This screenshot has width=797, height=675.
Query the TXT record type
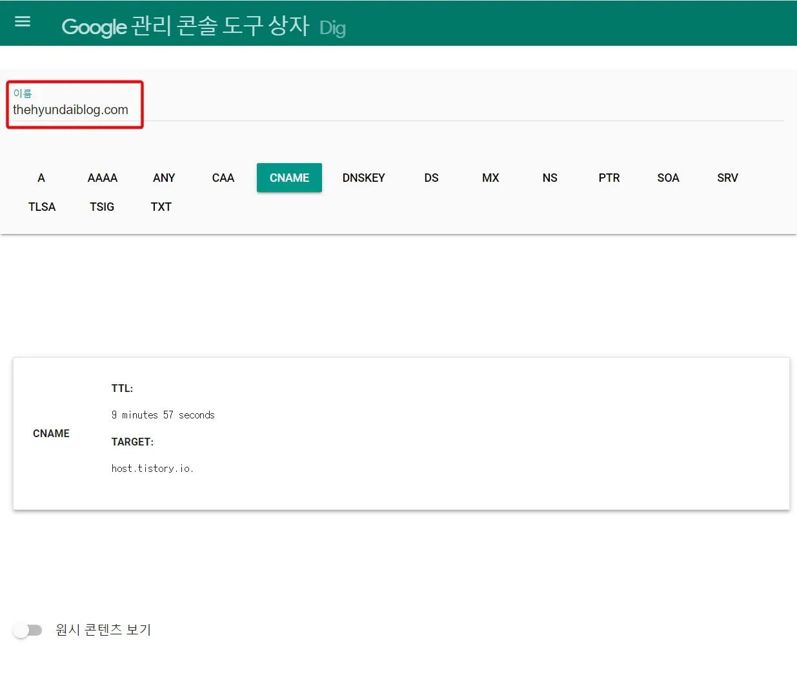point(161,207)
